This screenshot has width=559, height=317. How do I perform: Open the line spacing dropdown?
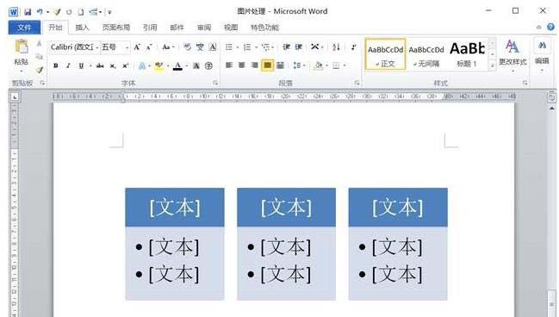[304, 65]
